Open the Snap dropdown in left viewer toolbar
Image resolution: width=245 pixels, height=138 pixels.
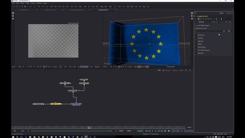click(56, 67)
